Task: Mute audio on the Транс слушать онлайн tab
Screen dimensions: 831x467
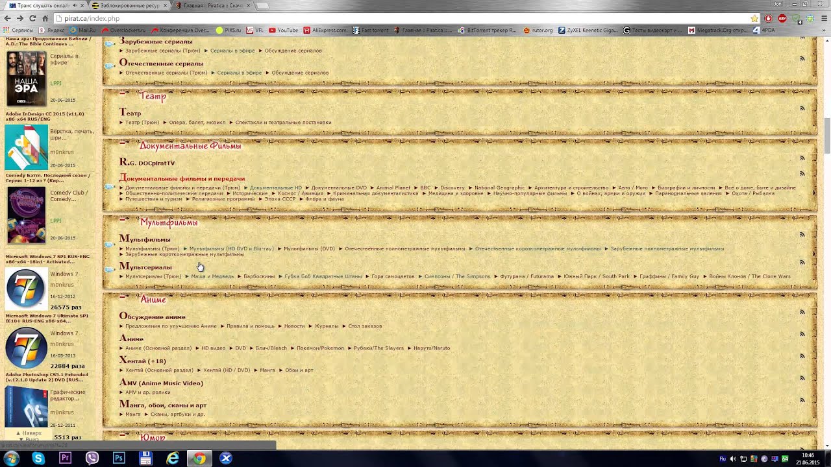Action: (75, 5)
